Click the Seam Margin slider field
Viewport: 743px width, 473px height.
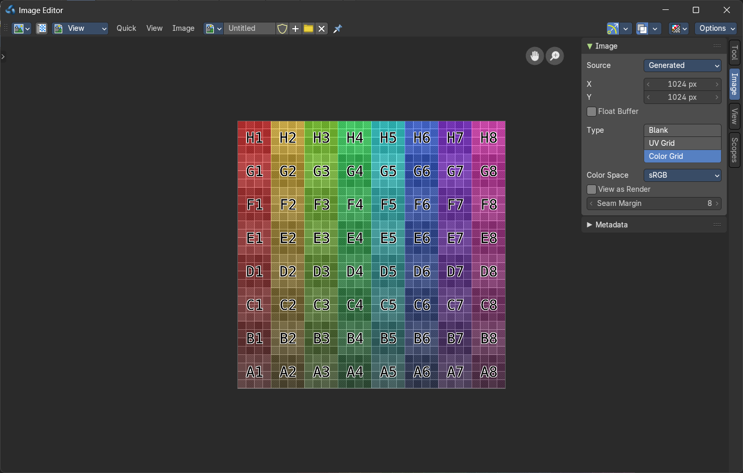tap(654, 203)
